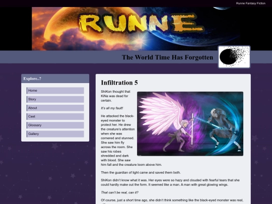Click the line 'Then the guardian of light came'
The height and width of the screenshot is (204, 272).
(x=141, y=172)
